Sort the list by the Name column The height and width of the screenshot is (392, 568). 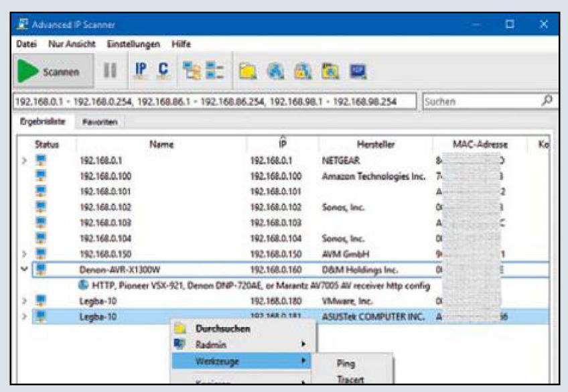161,145
